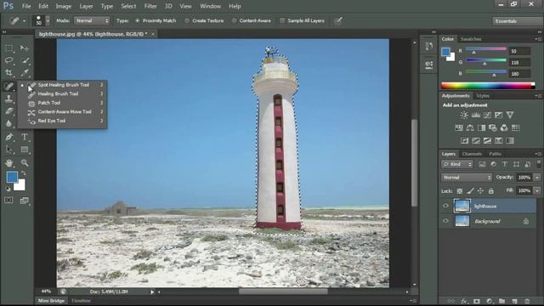
Task: Select the Crop tool
Action: (9, 72)
